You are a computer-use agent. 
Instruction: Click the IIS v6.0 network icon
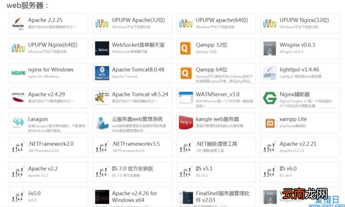pyautogui.click(x=269, y=172)
